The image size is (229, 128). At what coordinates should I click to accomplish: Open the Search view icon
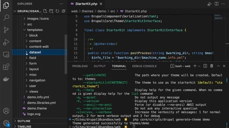[x=6, y=17]
